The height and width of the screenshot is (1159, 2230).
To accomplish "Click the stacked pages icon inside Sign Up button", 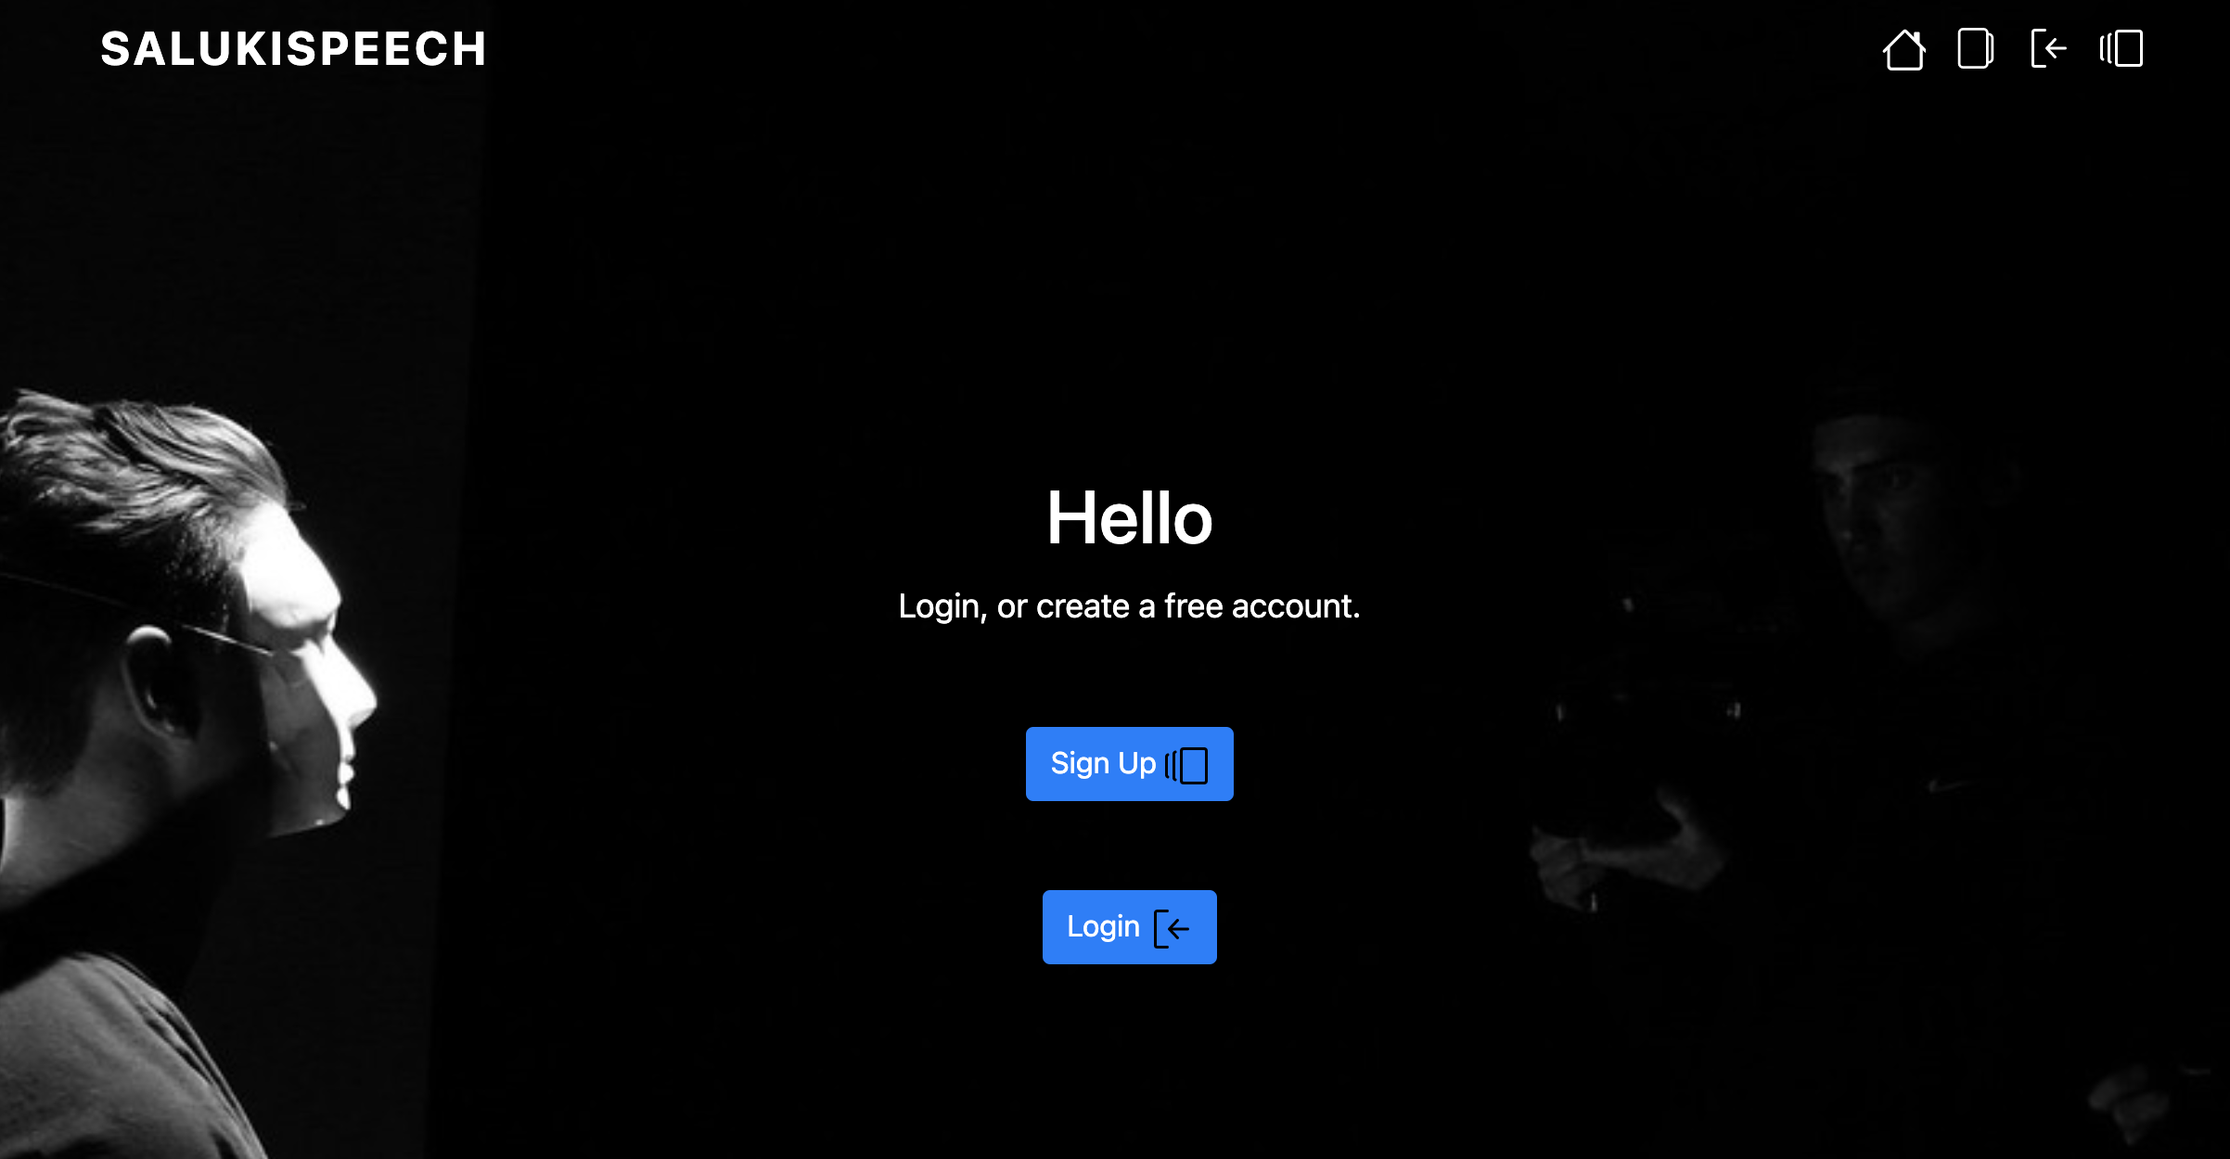I will [x=1186, y=765].
